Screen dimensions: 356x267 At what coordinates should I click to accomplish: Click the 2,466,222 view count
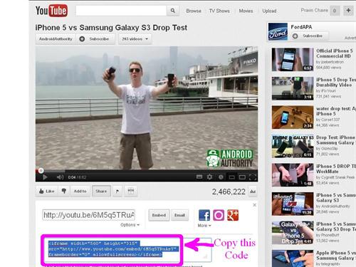point(229,192)
